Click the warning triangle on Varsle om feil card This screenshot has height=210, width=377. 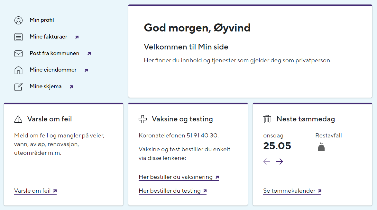[18, 119]
